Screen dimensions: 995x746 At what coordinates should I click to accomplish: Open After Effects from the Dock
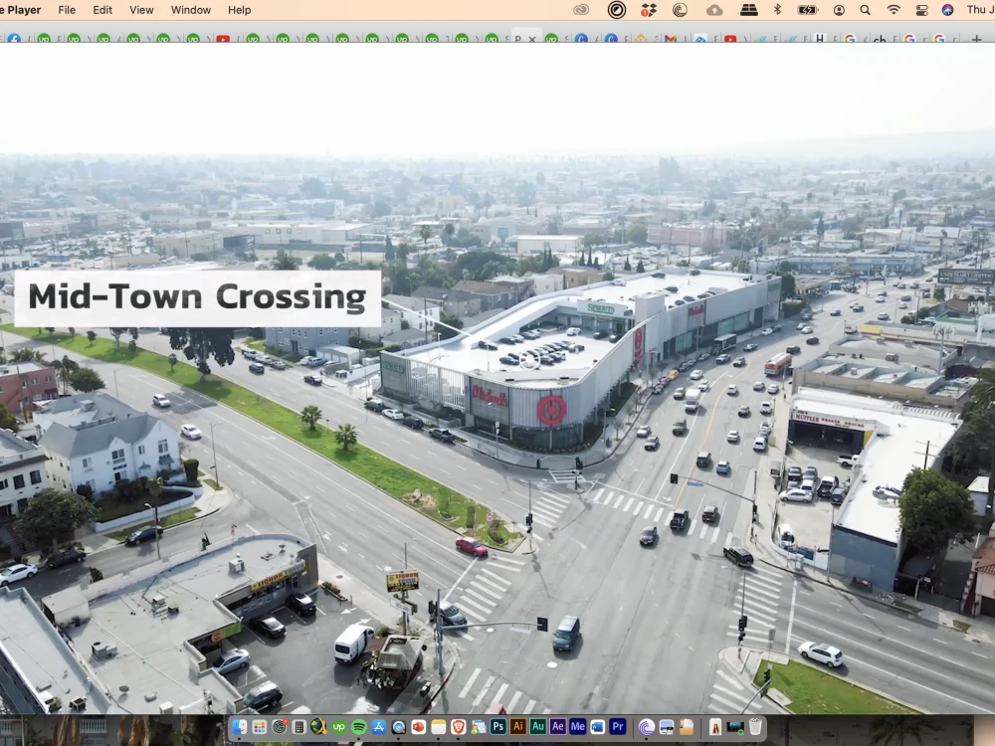pyautogui.click(x=558, y=726)
